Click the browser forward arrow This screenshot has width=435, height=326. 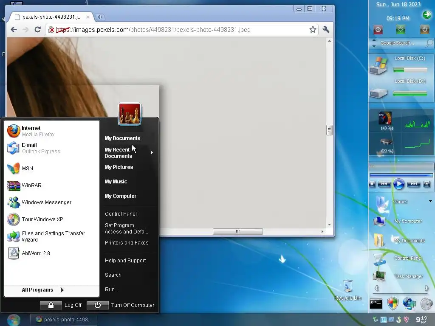click(x=25, y=30)
